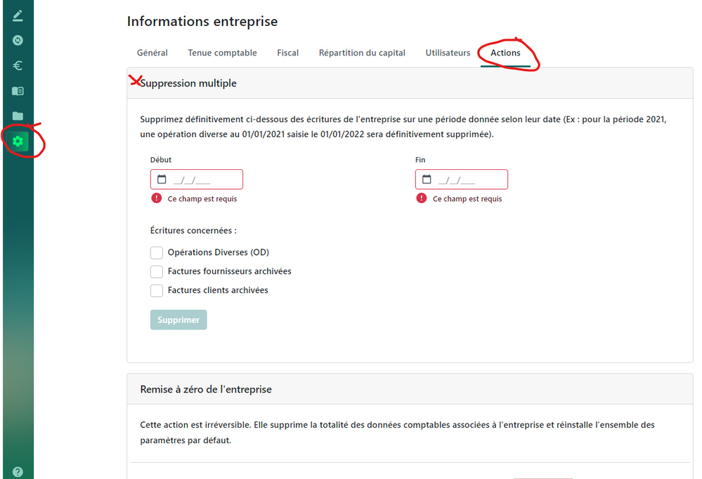Open the Tenue comptable tab
702x479 pixels.
(x=222, y=53)
